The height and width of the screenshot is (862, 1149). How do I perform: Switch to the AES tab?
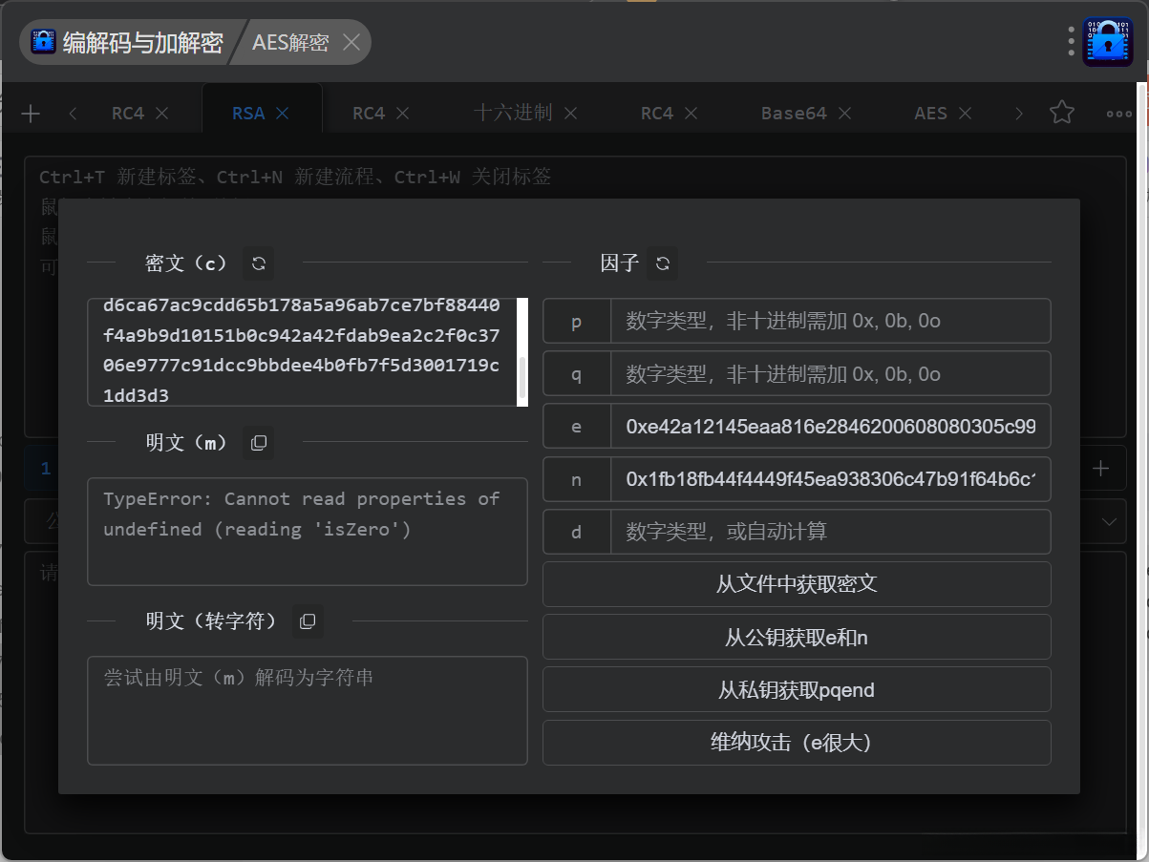[x=932, y=113]
